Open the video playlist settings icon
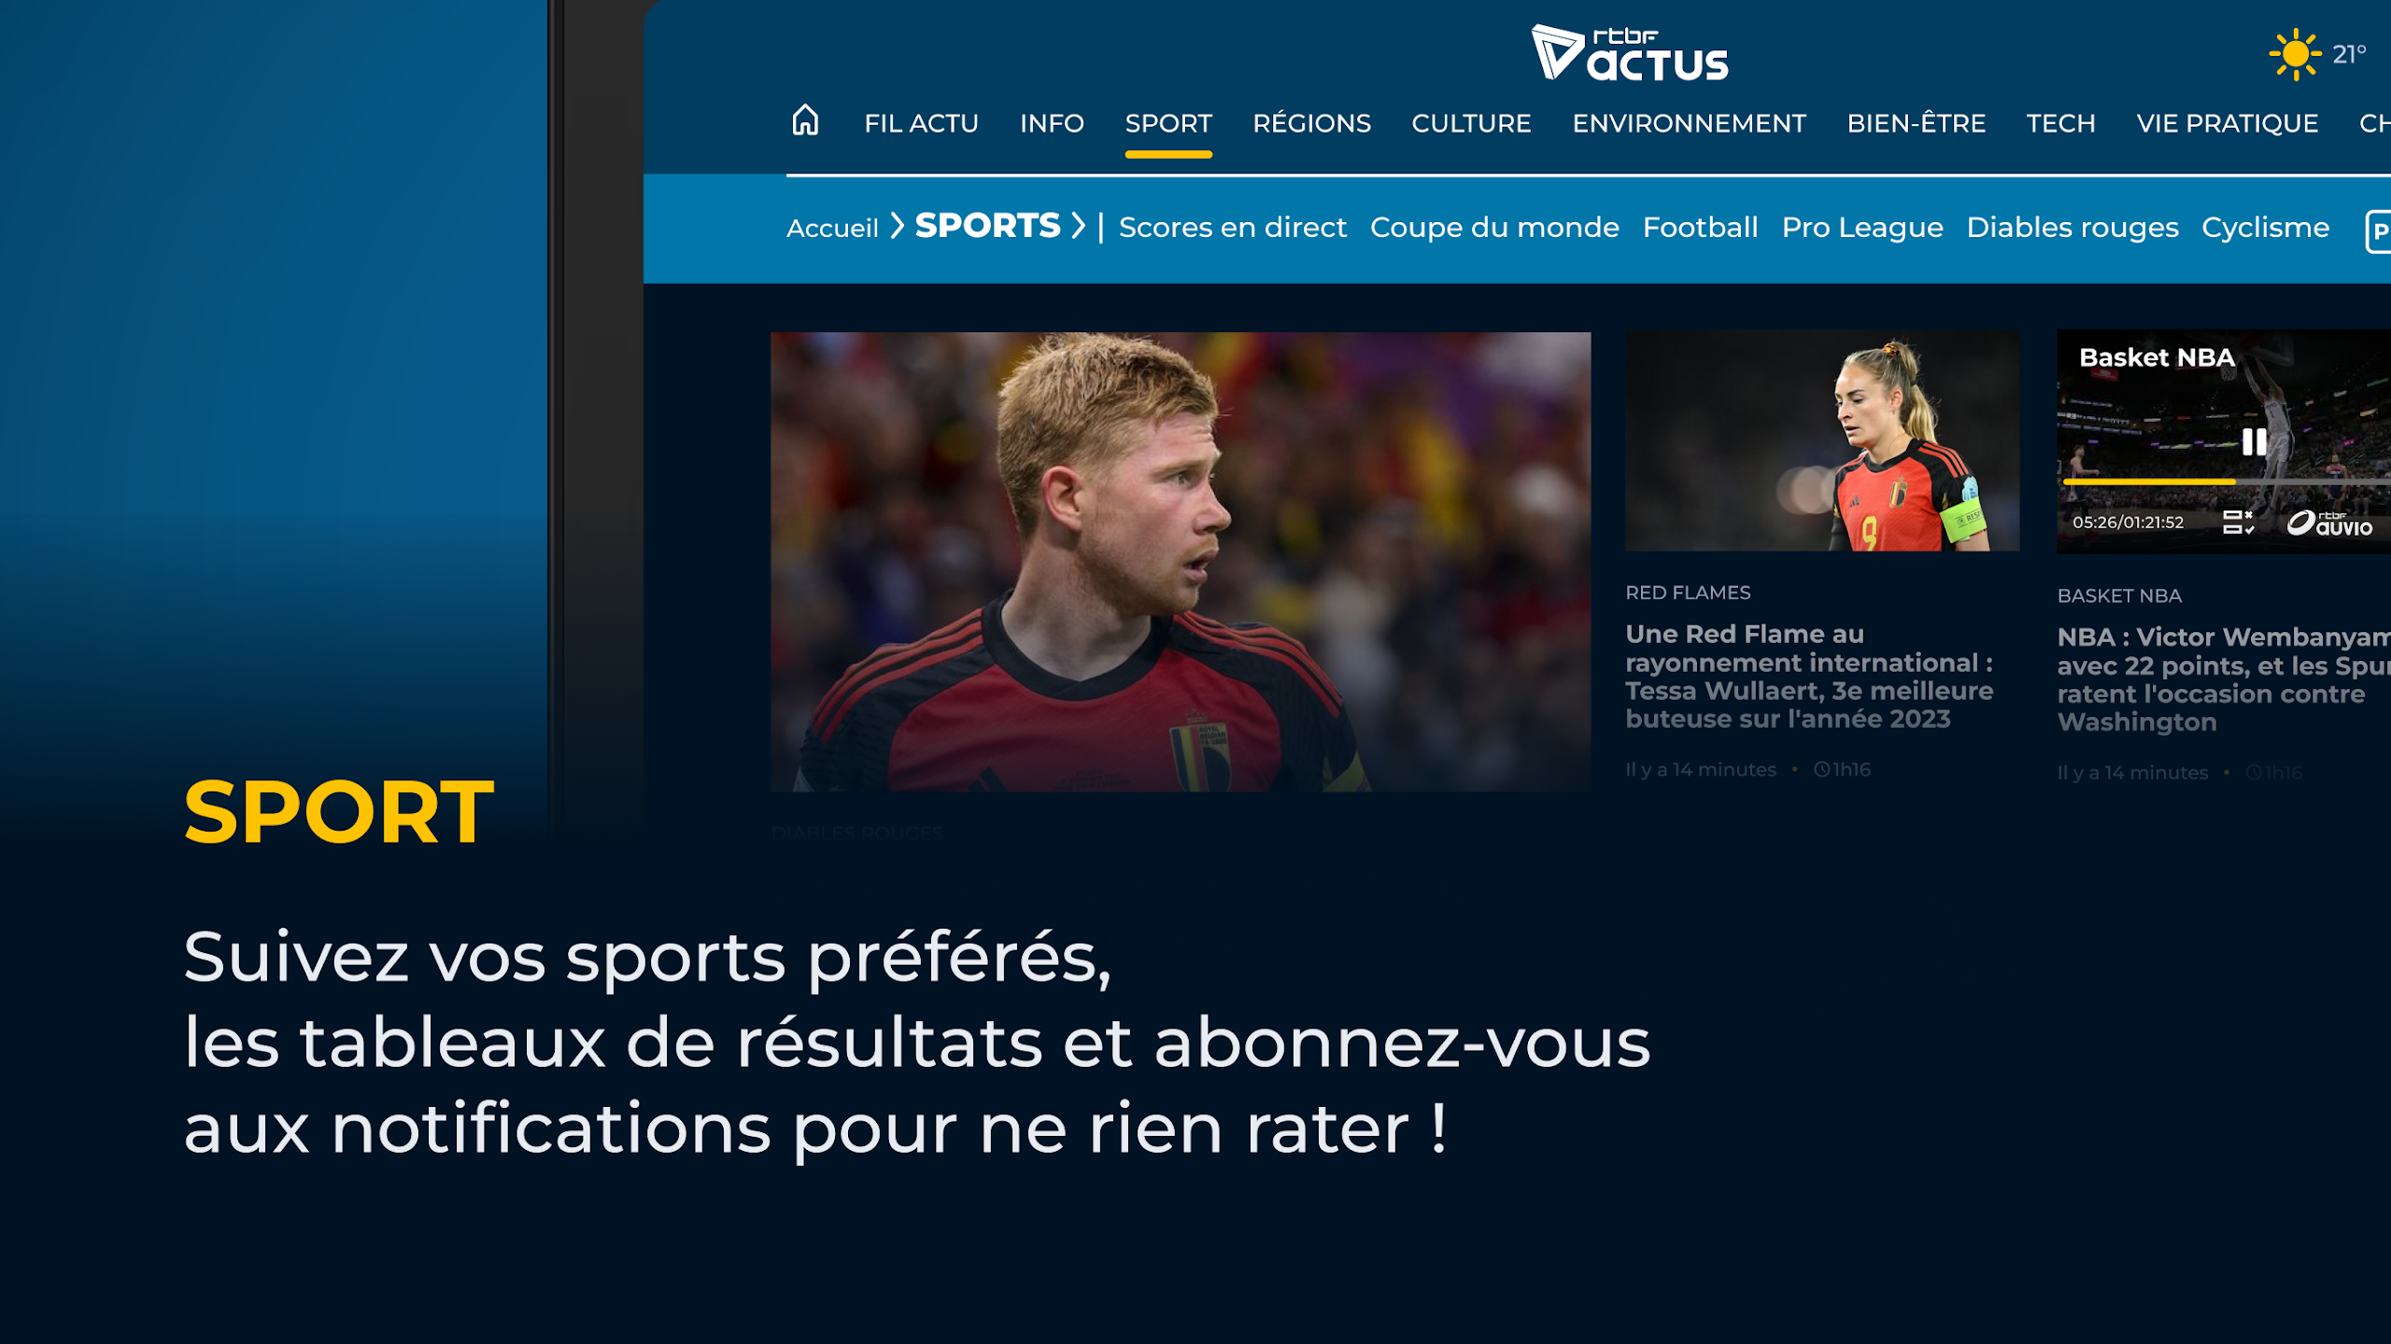This screenshot has width=2391, height=1344. click(2238, 522)
